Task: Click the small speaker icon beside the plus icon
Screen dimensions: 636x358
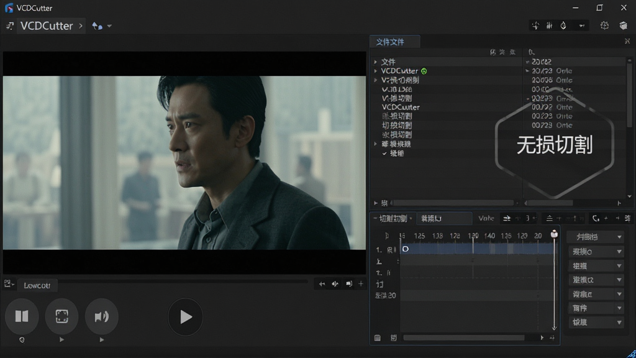Action: click(349, 284)
